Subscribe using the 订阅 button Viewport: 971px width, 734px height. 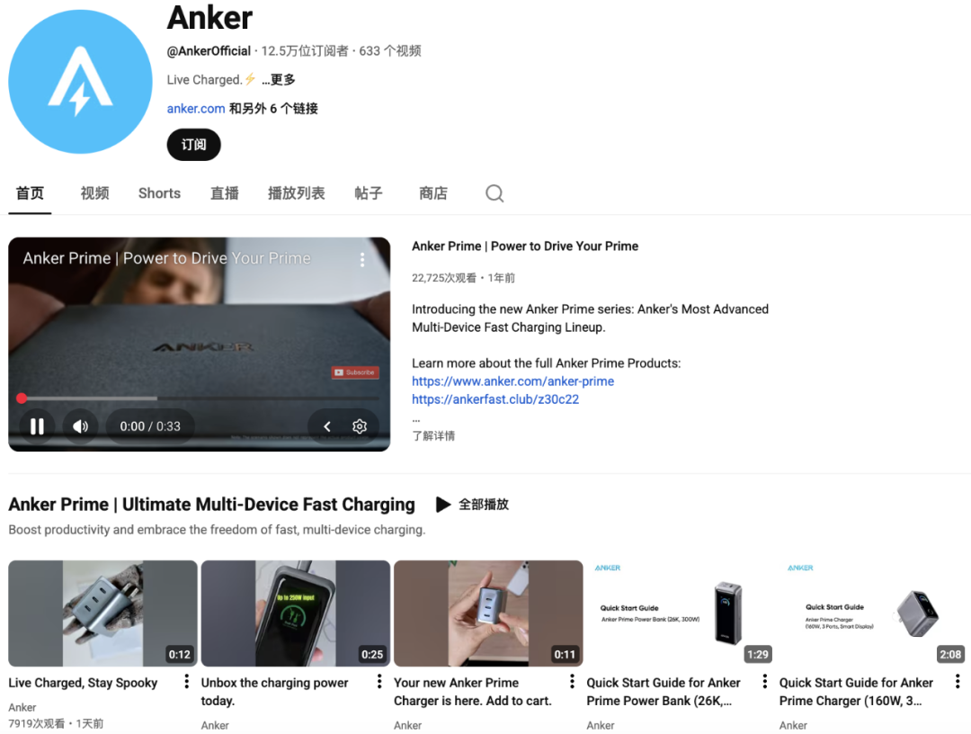(x=194, y=144)
